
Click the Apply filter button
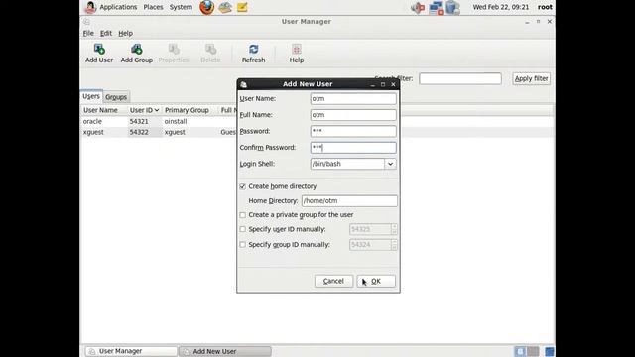pos(532,78)
